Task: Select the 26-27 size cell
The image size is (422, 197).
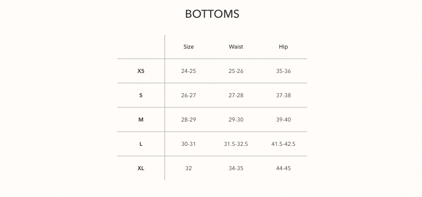Action: coord(188,95)
